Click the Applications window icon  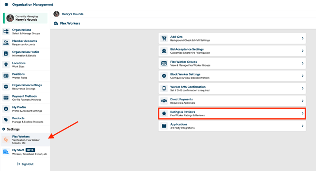tap(164, 126)
